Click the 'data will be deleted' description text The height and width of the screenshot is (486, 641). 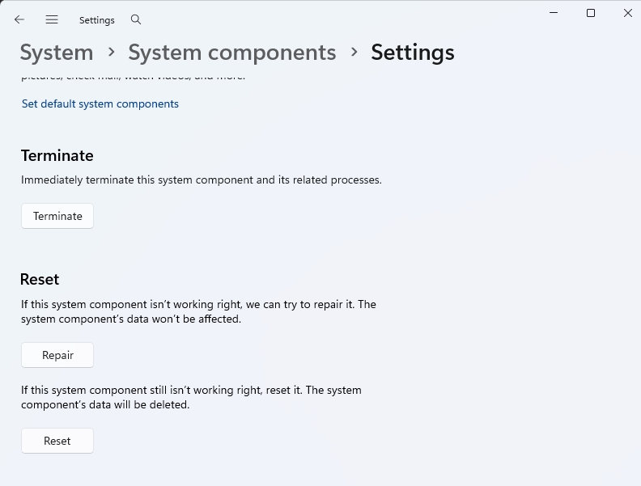tap(191, 397)
